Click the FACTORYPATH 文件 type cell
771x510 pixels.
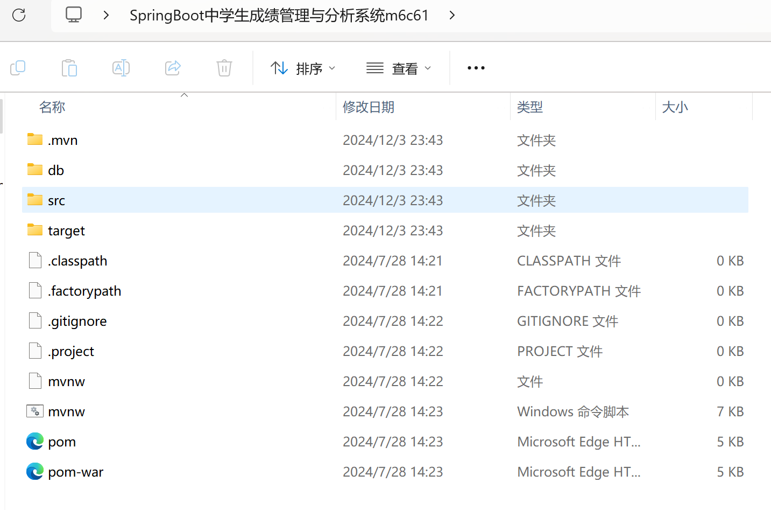point(579,291)
